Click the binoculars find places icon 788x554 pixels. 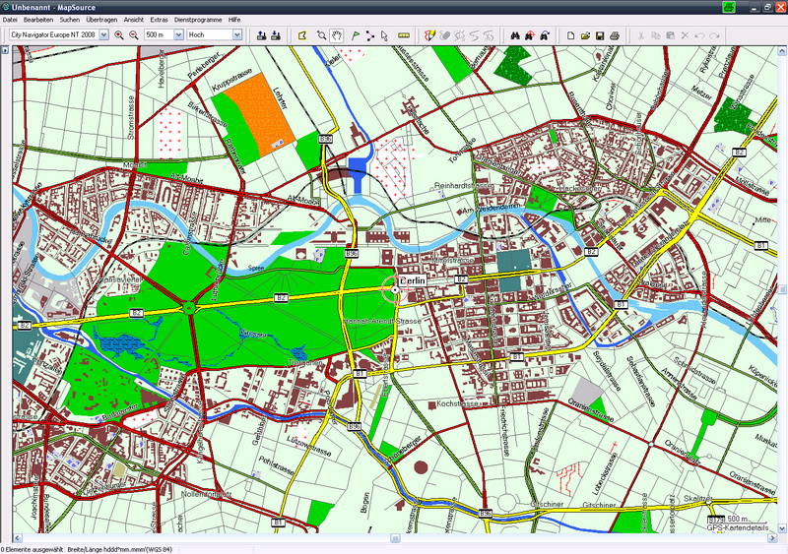[x=514, y=34]
